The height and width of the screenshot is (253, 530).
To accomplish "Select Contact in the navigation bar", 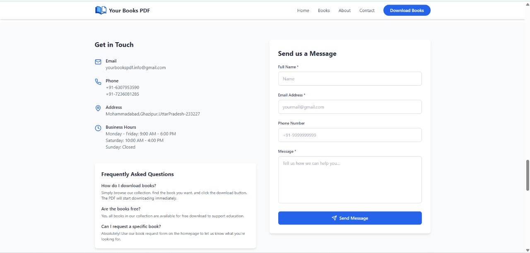I will coord(367,10).
